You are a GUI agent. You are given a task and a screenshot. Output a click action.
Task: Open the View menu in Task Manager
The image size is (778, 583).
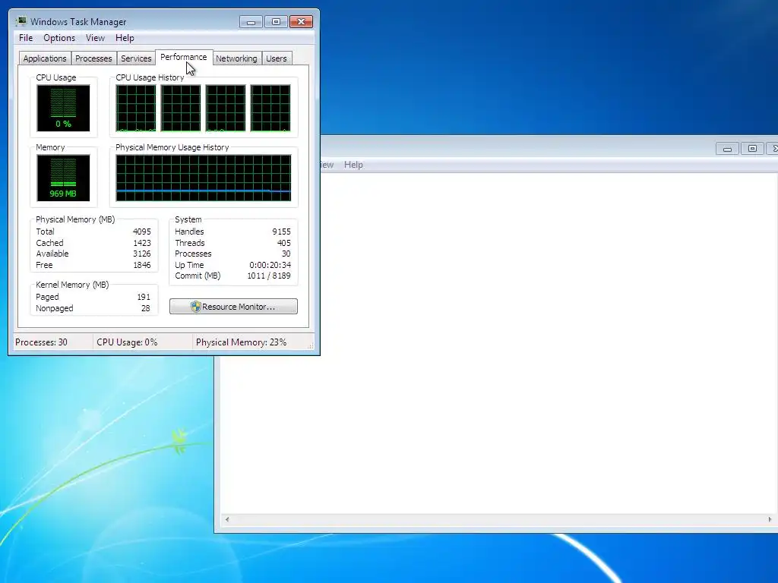tap(95, 38)
